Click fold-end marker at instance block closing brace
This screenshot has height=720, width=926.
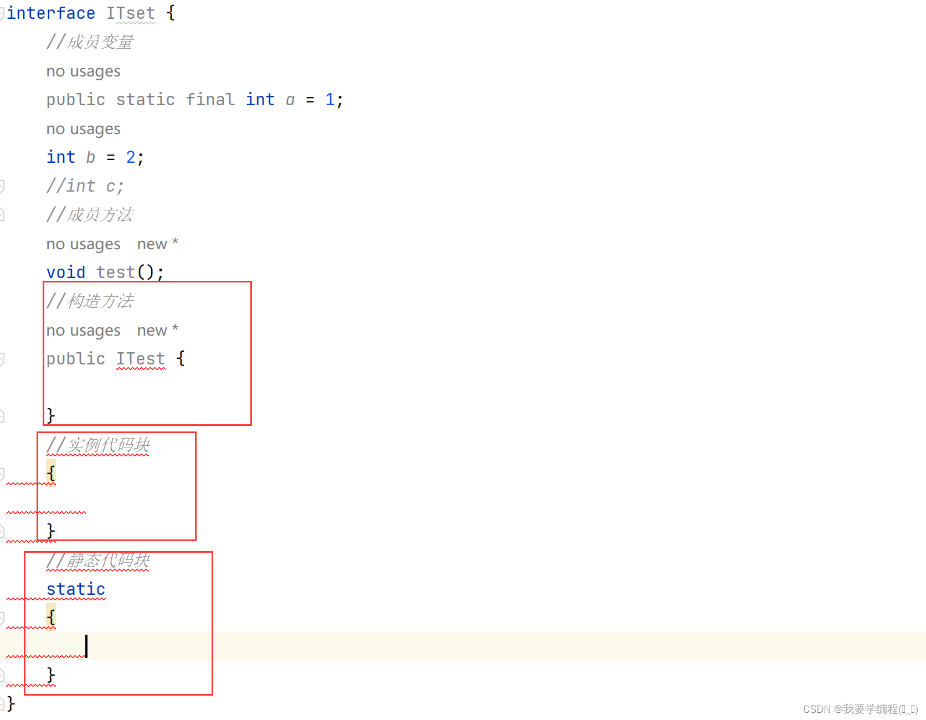pyautogui.click(x=2, y=531)
